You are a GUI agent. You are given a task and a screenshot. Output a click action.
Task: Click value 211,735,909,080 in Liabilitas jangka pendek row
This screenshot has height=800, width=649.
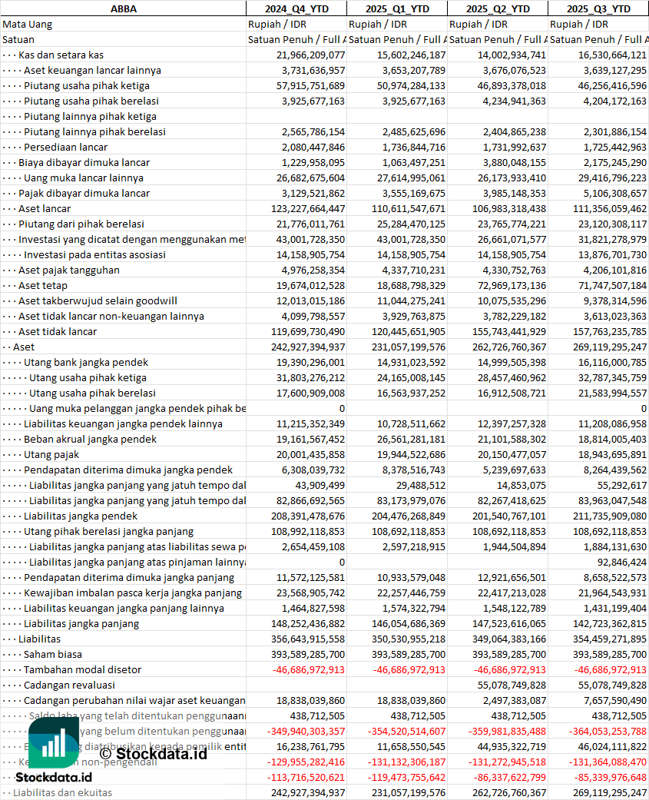click(610, 516)
